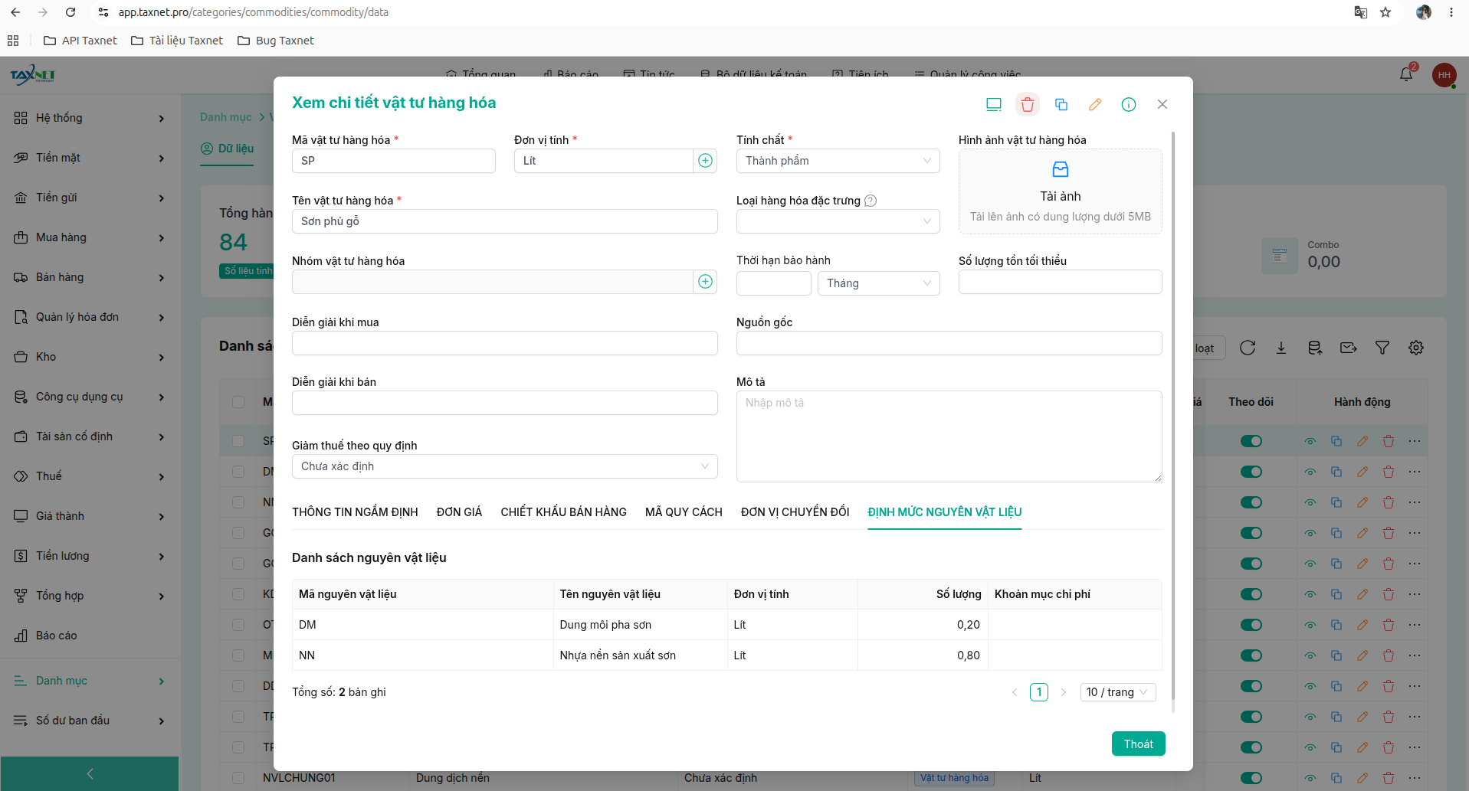Click the Nguồn gốc input field
Screen dimensions: 1469x791
949,343
